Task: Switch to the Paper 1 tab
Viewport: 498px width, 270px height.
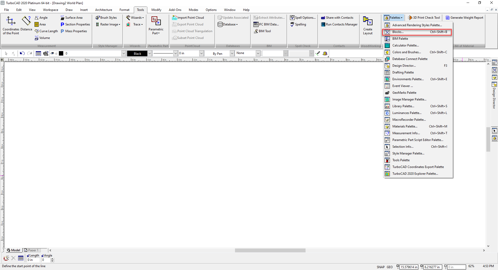Action: pos(31,250)
